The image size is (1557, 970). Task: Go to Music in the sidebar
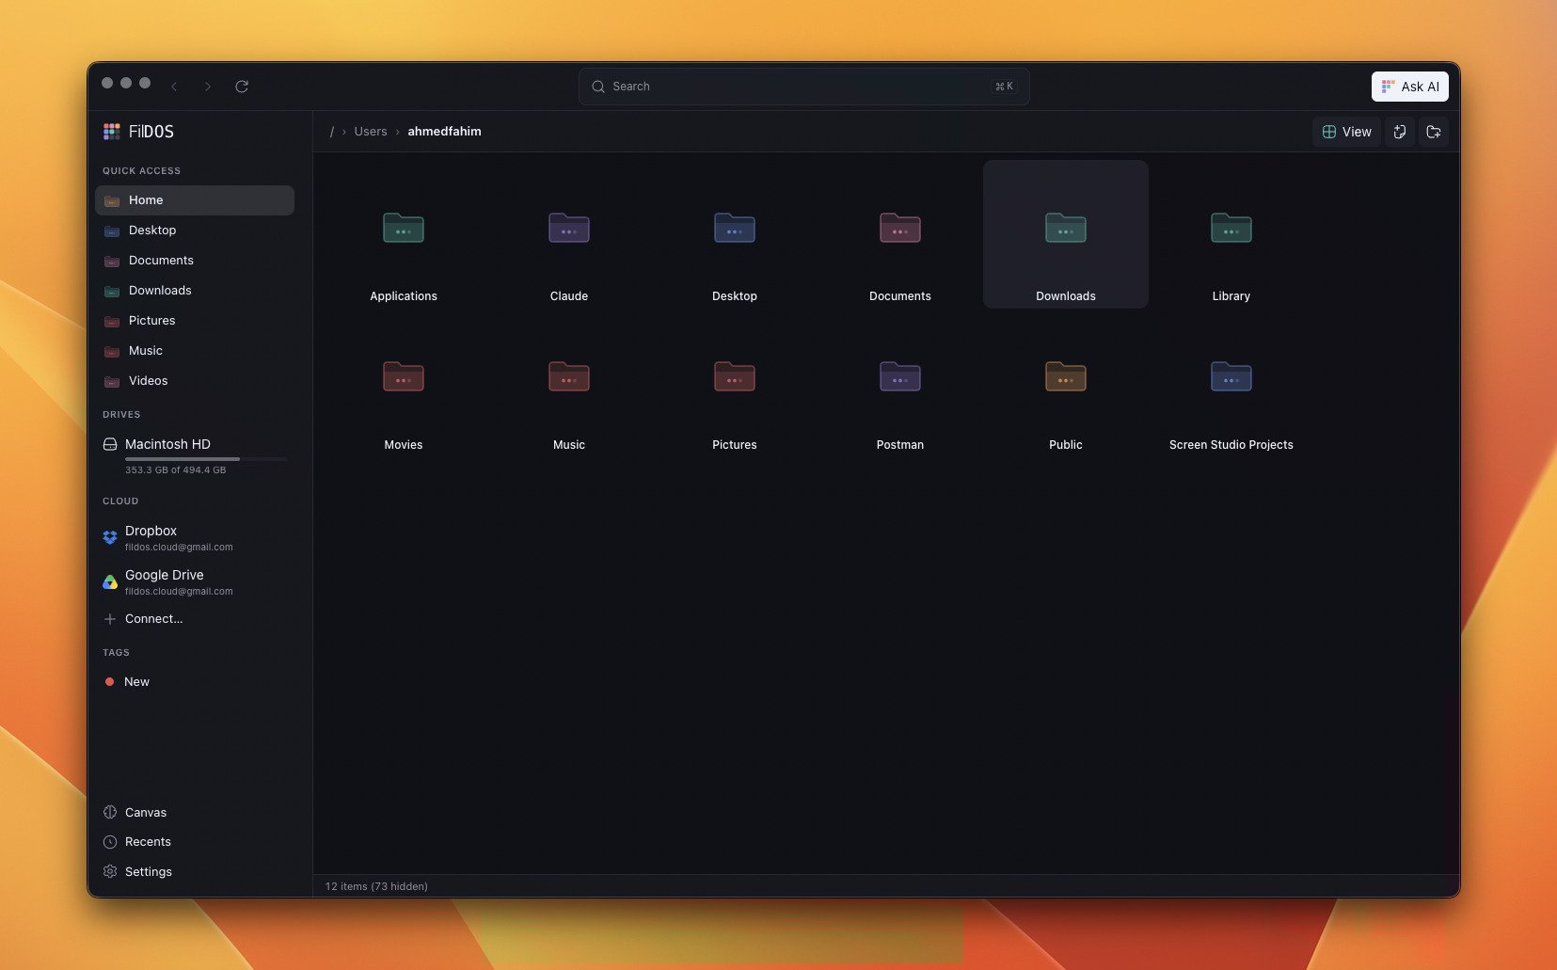[195, 351]
